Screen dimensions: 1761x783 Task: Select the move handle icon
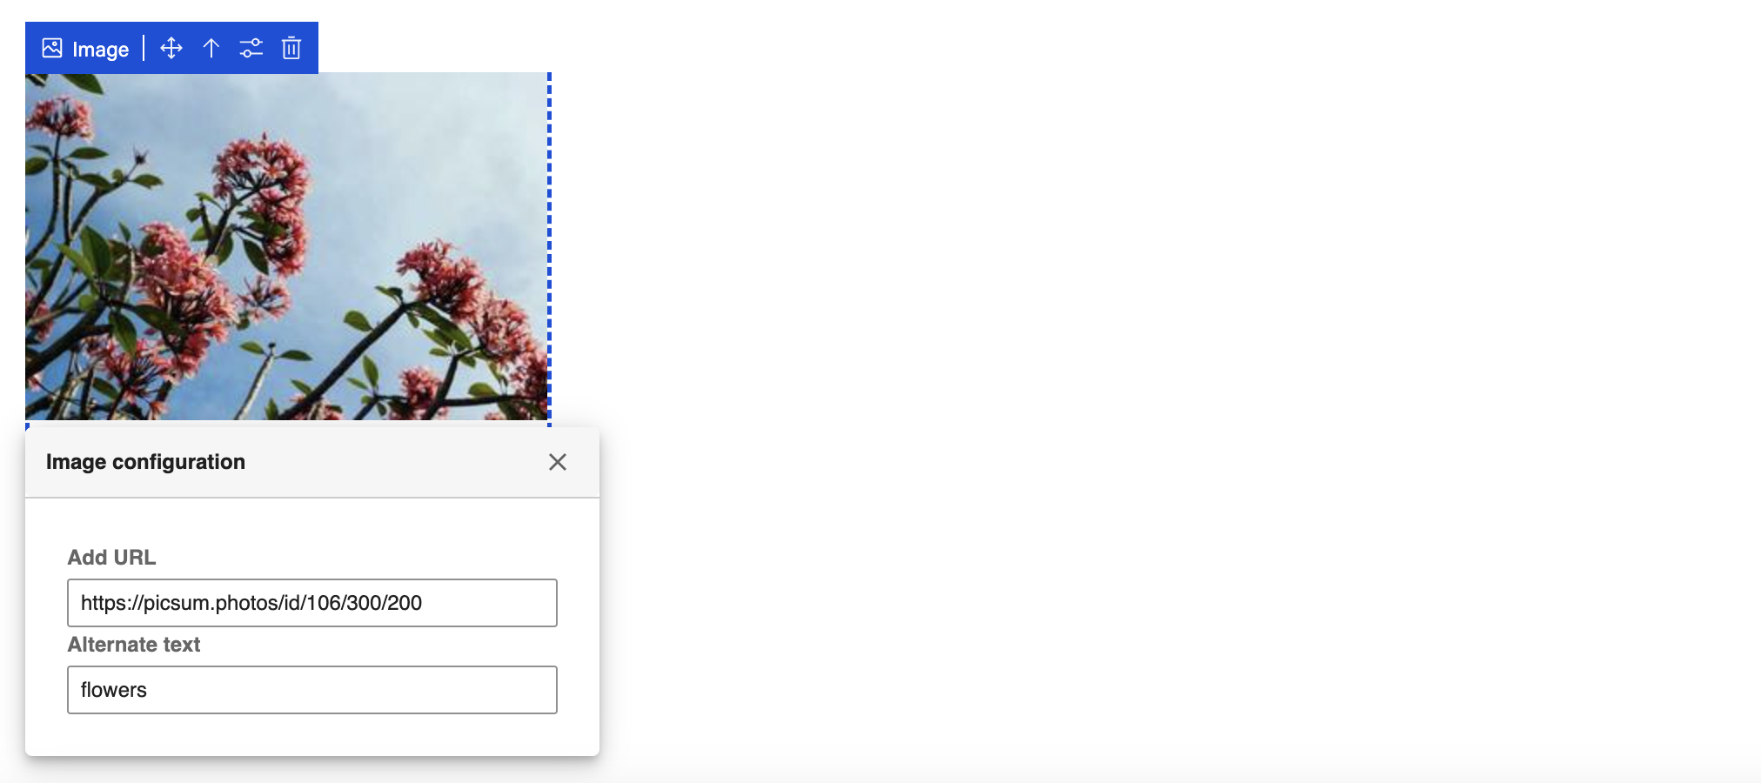[171, 48]
